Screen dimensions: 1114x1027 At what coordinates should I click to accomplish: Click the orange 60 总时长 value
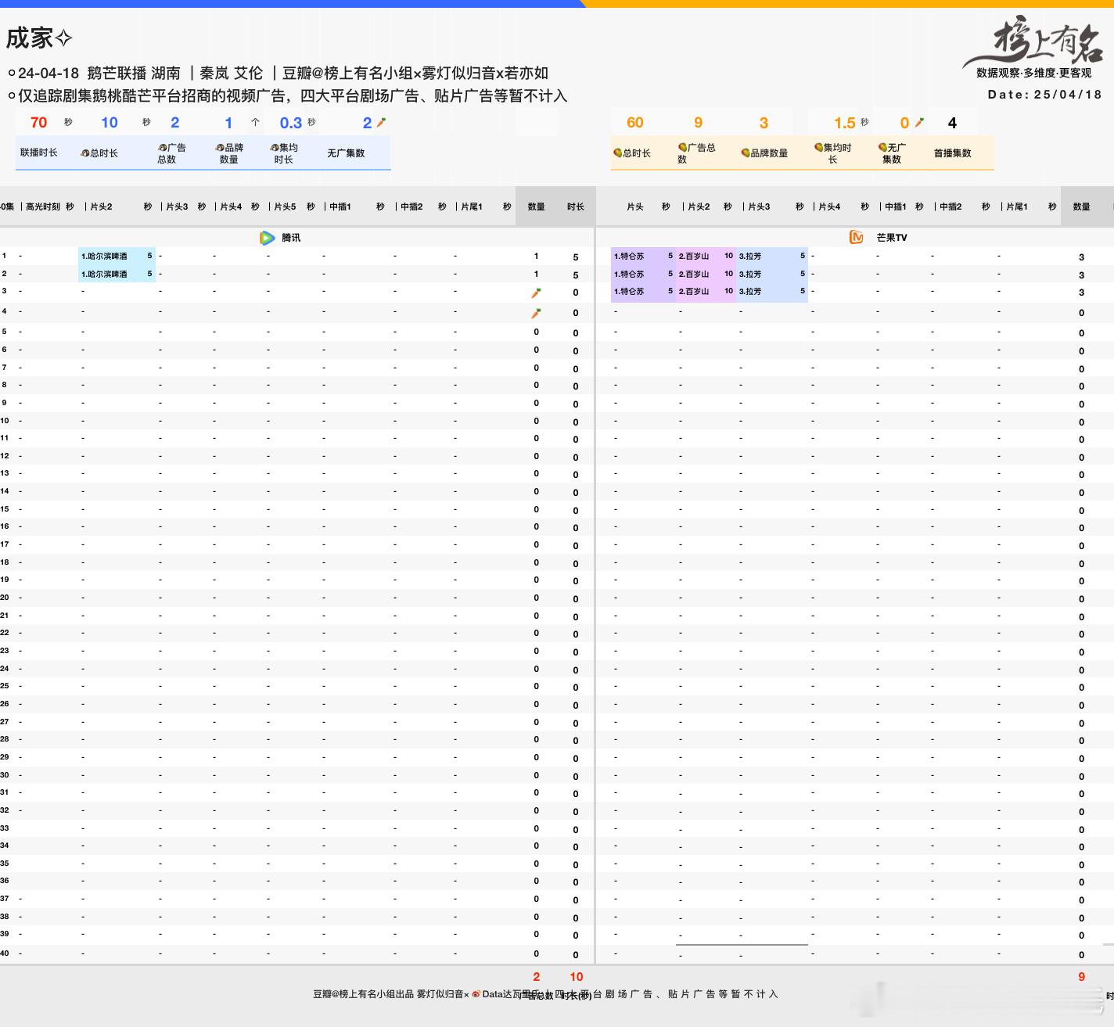click(x=635, y=123)
